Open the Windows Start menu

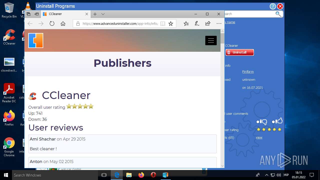(6, 175)
